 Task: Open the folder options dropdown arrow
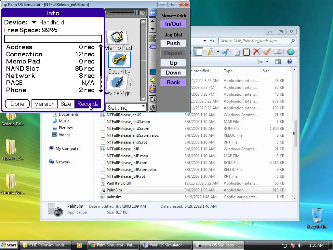pyautogui.click(x=218, y=52)
